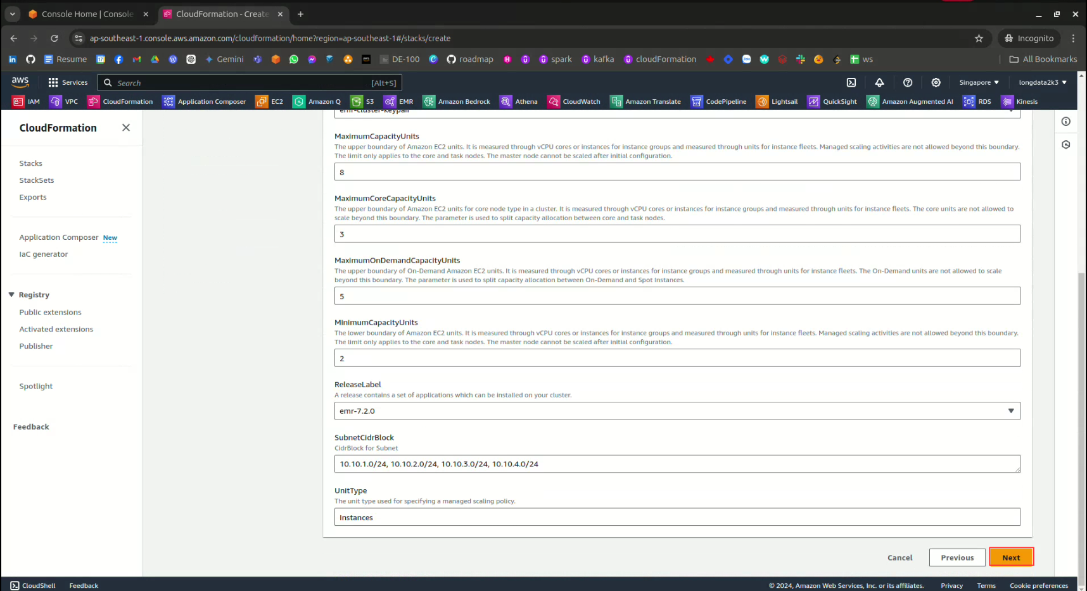Open AWS CloudShell icon in top navigation bar
The height and width of the screenshot is (591, 1087).
point(851,82)
